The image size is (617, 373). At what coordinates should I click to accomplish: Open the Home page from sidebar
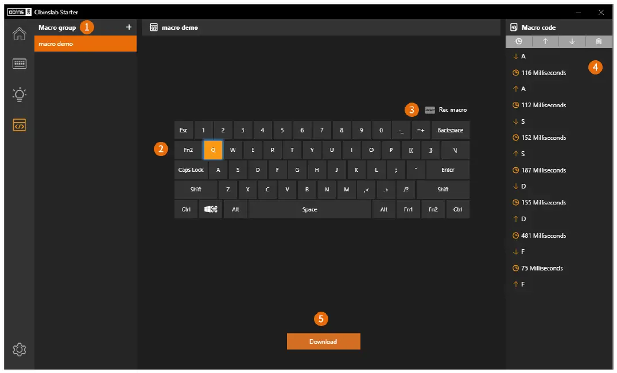click(x=20, y=33)
